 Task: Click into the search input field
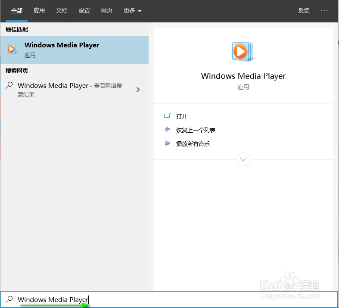[x=169, y=299]
